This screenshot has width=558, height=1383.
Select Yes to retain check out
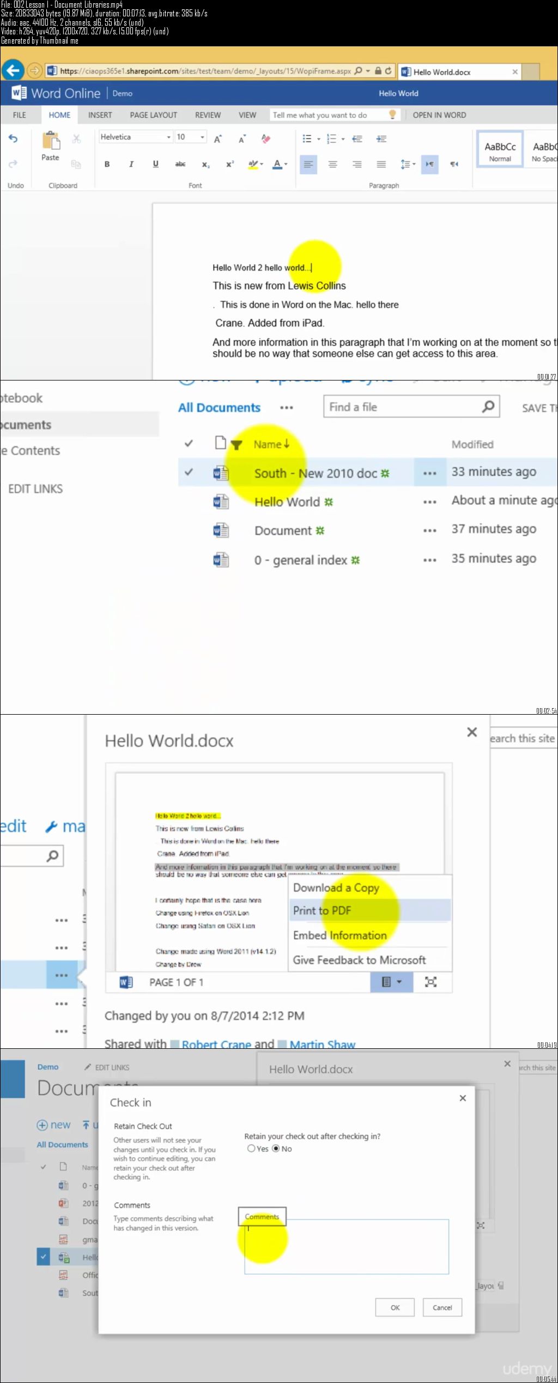pyautogui.click(x=251, y=1148)
